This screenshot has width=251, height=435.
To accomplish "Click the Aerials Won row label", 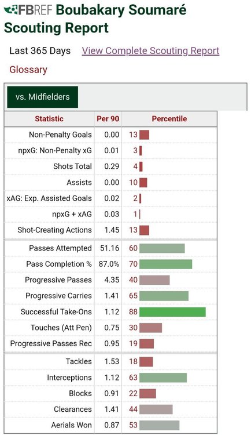I will [71, 425].
